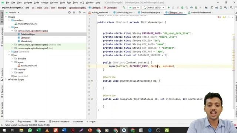Open the File menu
Viewport: 237px width, 133px height.
pyautogui.click(x=7, y=3)
